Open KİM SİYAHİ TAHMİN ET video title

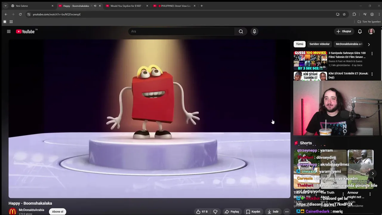pos(348,75)
